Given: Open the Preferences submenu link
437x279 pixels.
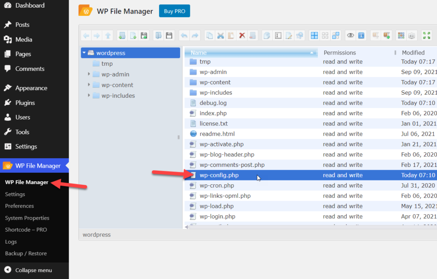Looking at the screenshot, I should pos(19,206).
